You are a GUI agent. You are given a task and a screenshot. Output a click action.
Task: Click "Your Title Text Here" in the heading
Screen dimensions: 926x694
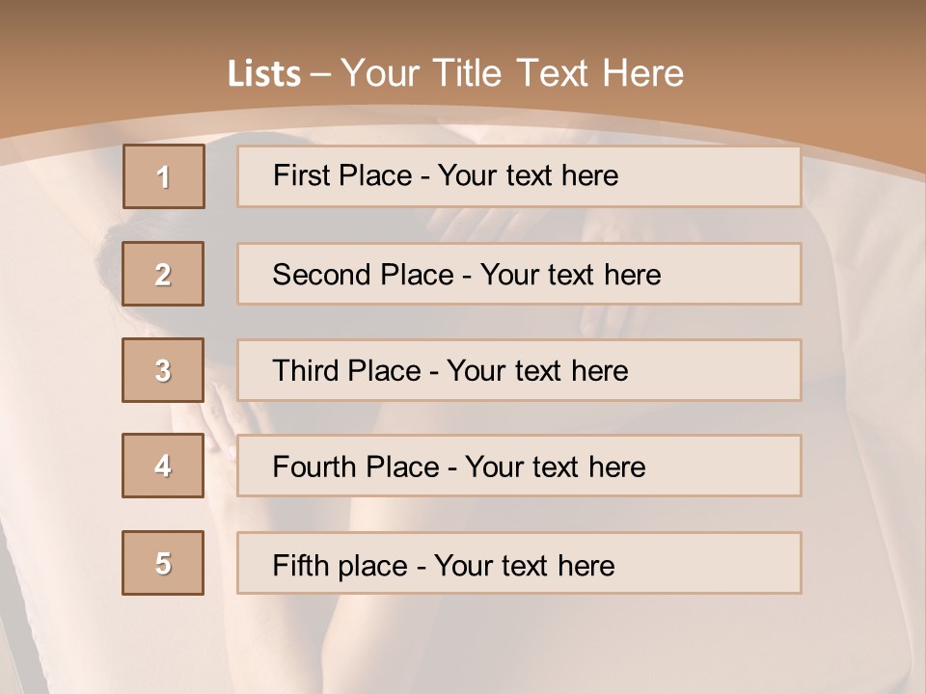(512, 73)
